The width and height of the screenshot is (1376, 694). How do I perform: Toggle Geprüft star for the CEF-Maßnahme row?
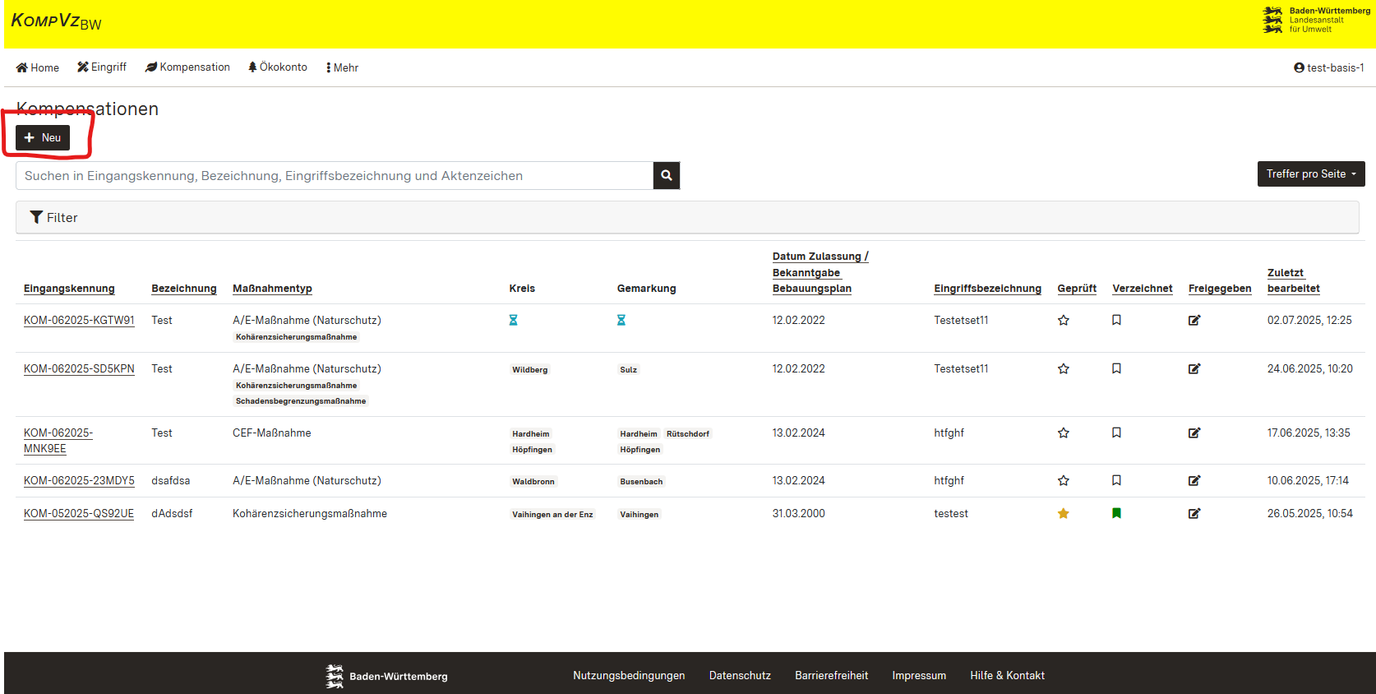(1063, 433)
